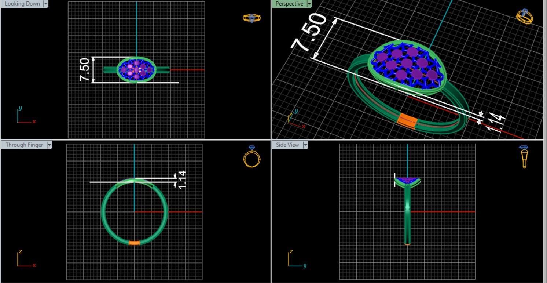
Task: Open the Through Finger viewport dropdown arrow
Action: 49,145
